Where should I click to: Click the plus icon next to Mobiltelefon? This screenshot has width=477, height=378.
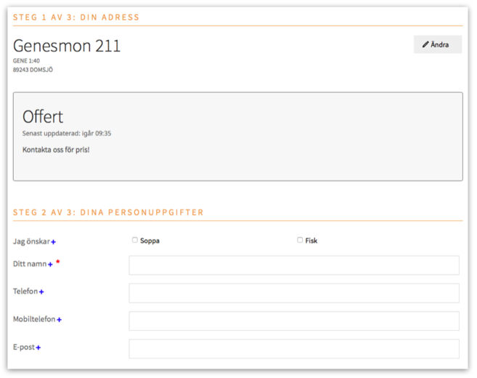[x=59, y=320]
